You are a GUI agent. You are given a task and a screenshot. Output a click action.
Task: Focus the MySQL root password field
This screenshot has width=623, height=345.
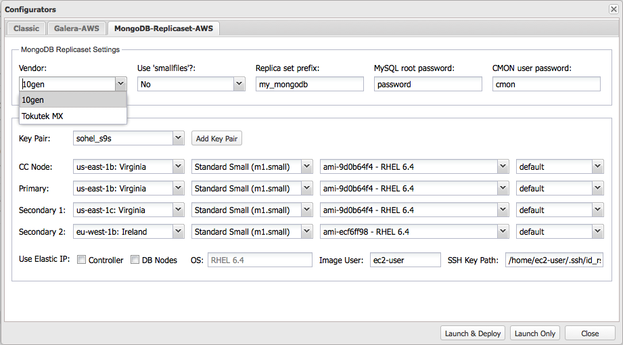pyautogui.click(x=428, y=84)
